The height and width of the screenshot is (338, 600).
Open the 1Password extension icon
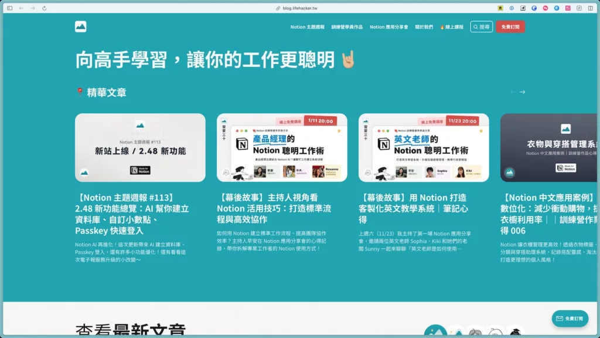(x=512, y=8)
